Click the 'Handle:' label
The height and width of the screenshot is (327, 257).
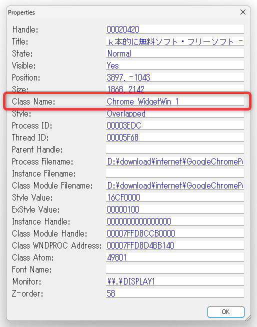click(x=25, y=29)
